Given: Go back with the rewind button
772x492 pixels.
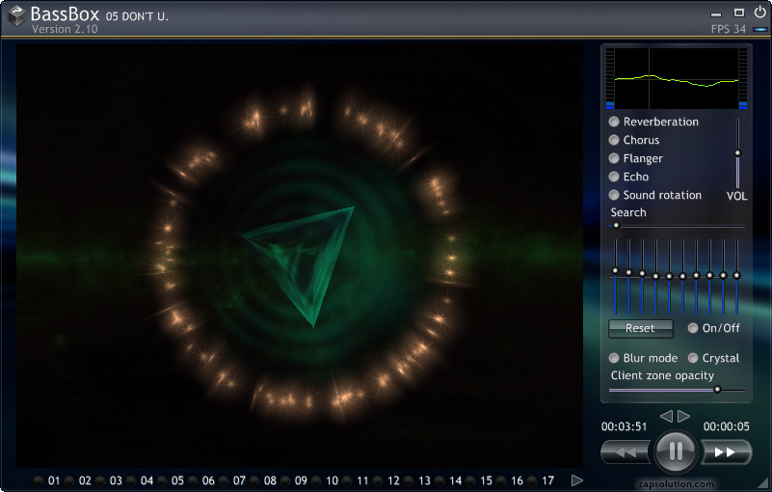Looking at the screenshot, I should (626, 451).
